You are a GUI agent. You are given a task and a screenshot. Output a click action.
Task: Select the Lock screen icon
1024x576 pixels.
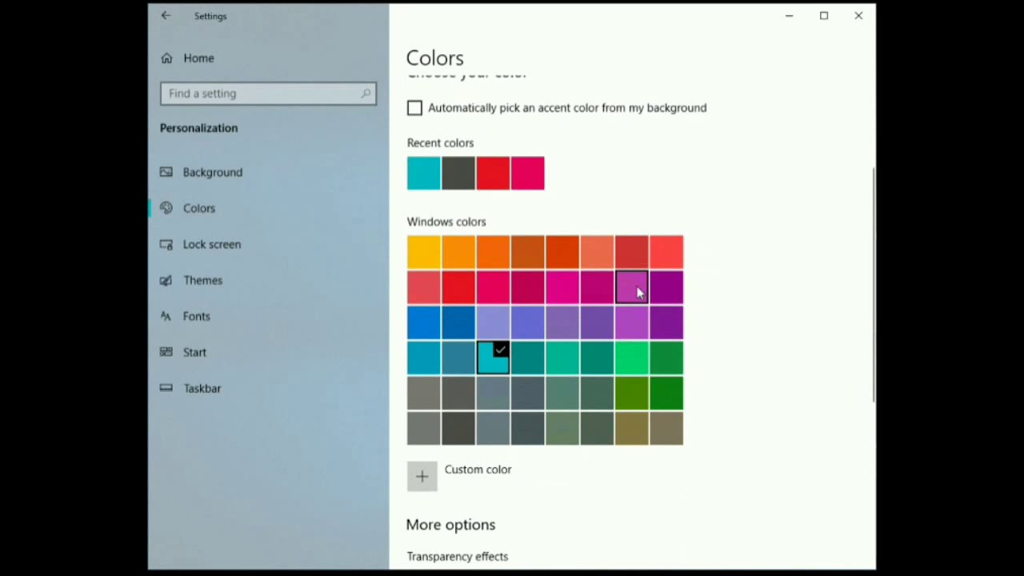(166, 244)
